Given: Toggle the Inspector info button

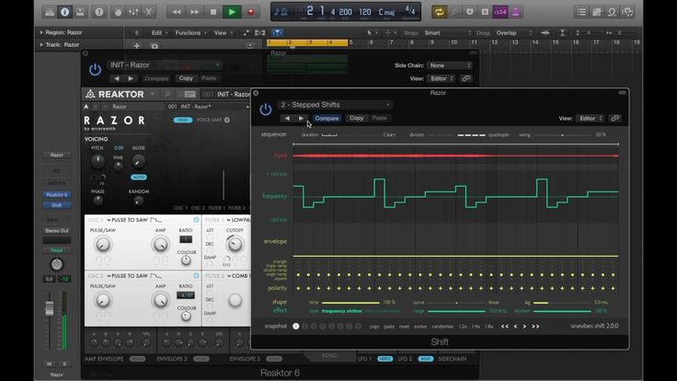Looking at the screenshot, I should coord(64,12).
